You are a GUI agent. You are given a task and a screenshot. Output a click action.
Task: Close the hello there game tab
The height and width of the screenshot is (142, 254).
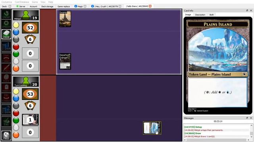(150, 6)
